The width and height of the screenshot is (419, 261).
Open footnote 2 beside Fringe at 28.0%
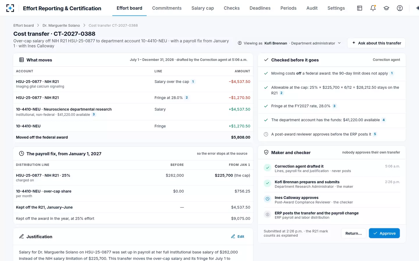click(x=187, y=97)
